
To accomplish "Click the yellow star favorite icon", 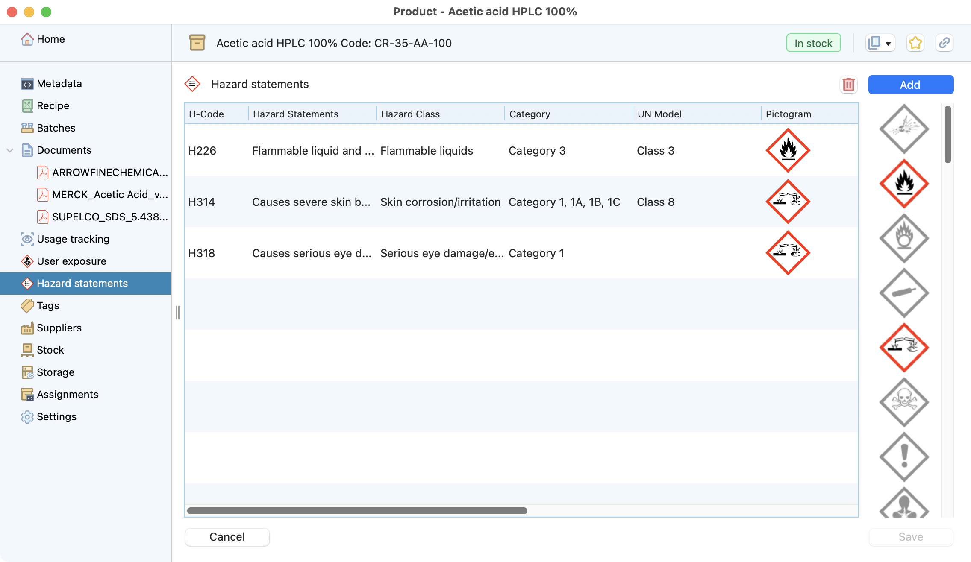I will tap(915, 43).
